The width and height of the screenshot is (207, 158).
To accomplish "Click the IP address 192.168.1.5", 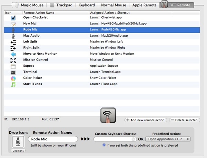I will [20, 119].
